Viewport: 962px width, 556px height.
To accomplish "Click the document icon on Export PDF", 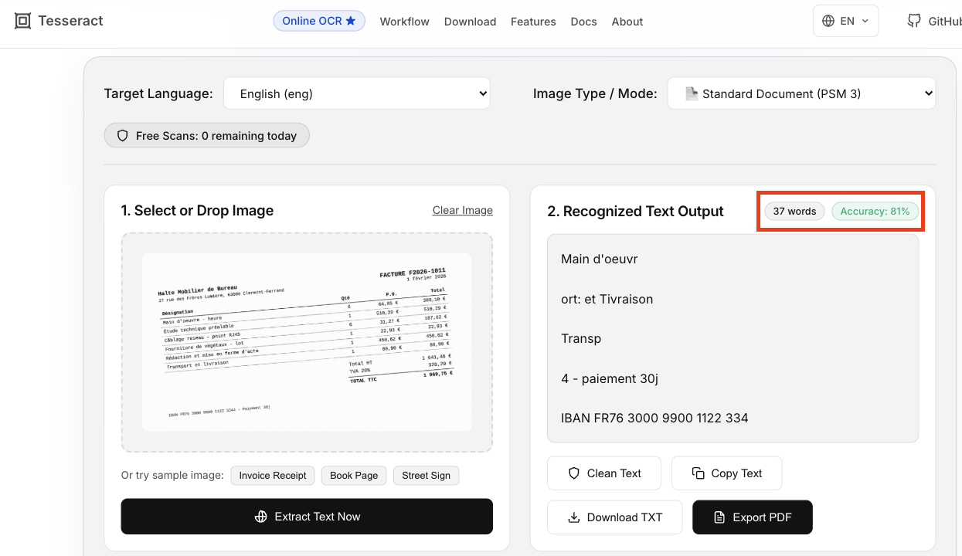I will [x=719, y=517].
